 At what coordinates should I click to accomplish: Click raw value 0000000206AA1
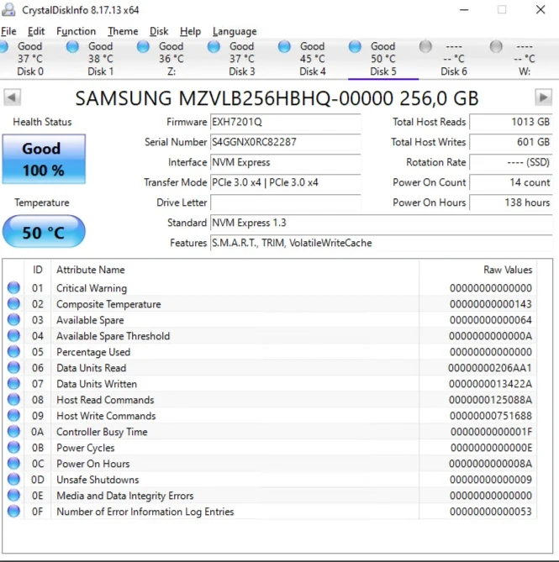coord(490,368)
